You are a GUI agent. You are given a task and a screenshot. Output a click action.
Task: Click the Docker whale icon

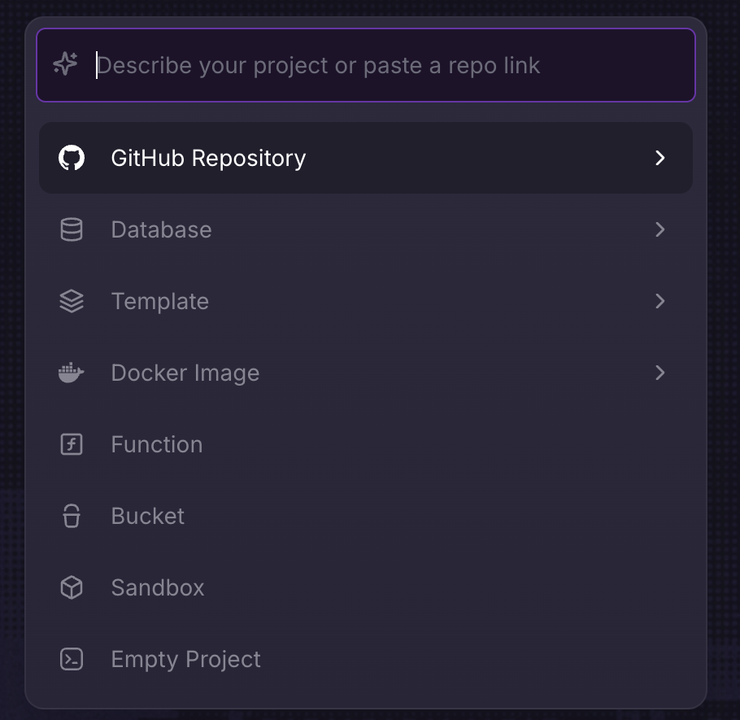point(72,373)
